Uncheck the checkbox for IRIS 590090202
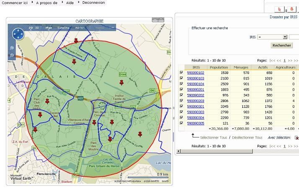299x188 pixels. (x=181, y=95)
